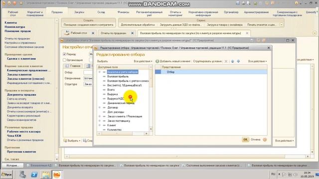
Task: Click the Отбор input field in settings
Action: 88,73
